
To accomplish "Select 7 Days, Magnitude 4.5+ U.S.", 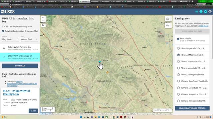I will pyautogui.click(x=178, y=61).
